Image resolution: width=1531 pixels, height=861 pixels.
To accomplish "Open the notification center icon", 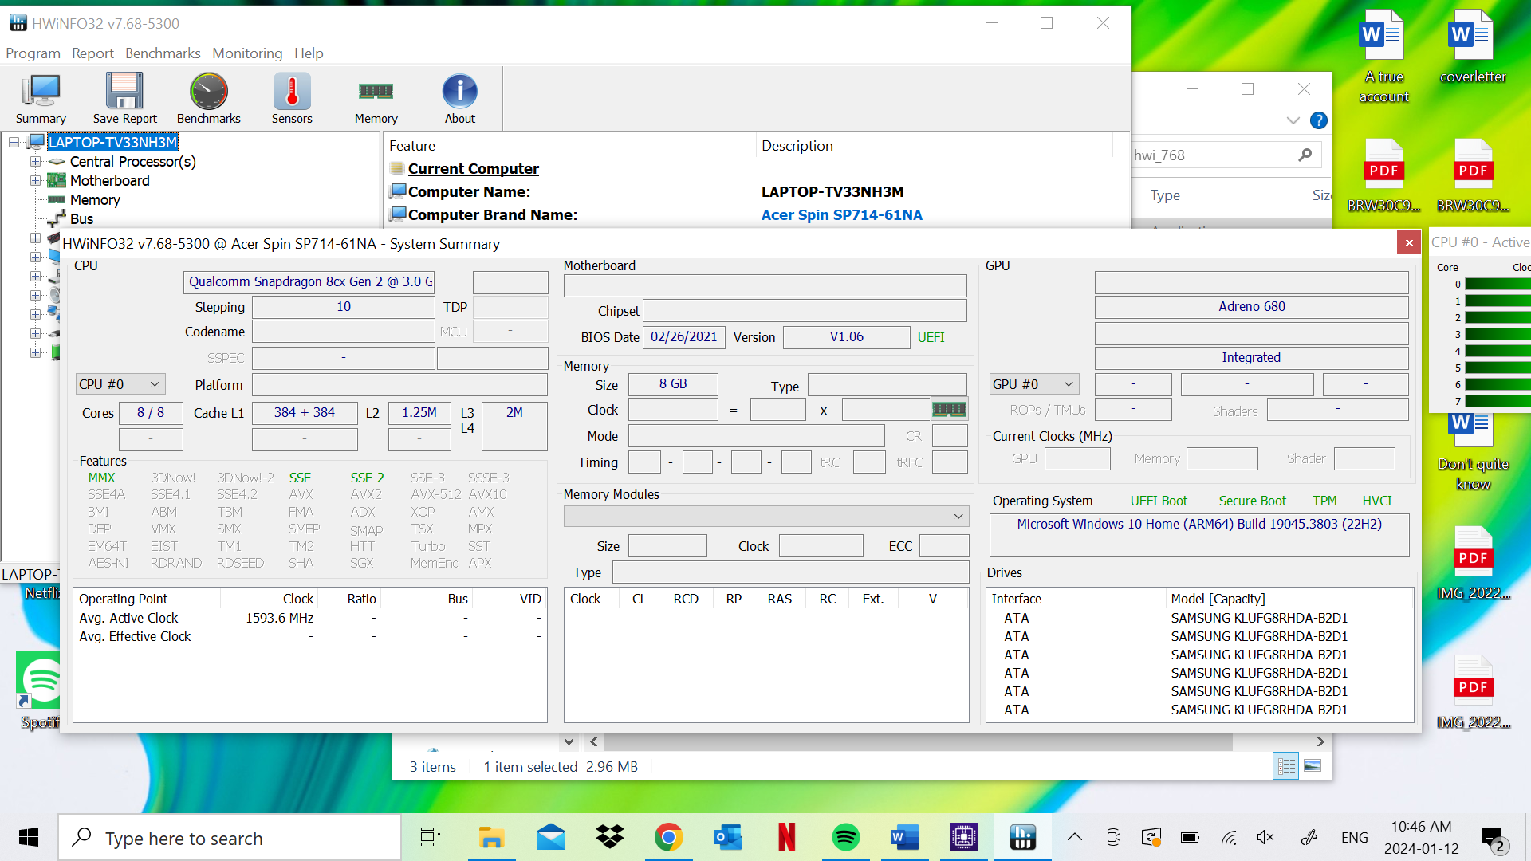I will (x=1492, y=838).
